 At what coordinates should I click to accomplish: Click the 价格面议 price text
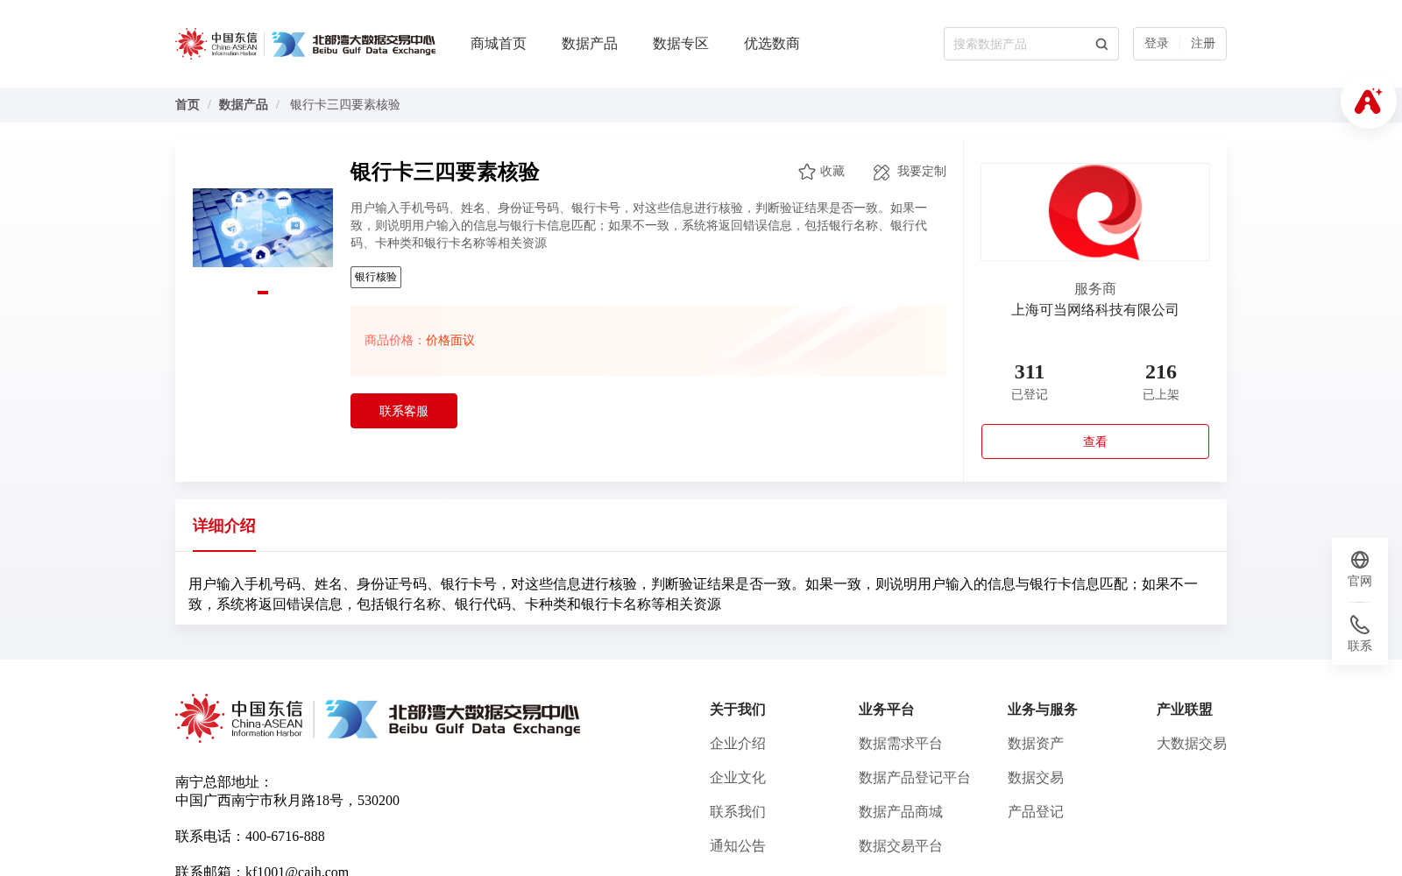(450, 341)
